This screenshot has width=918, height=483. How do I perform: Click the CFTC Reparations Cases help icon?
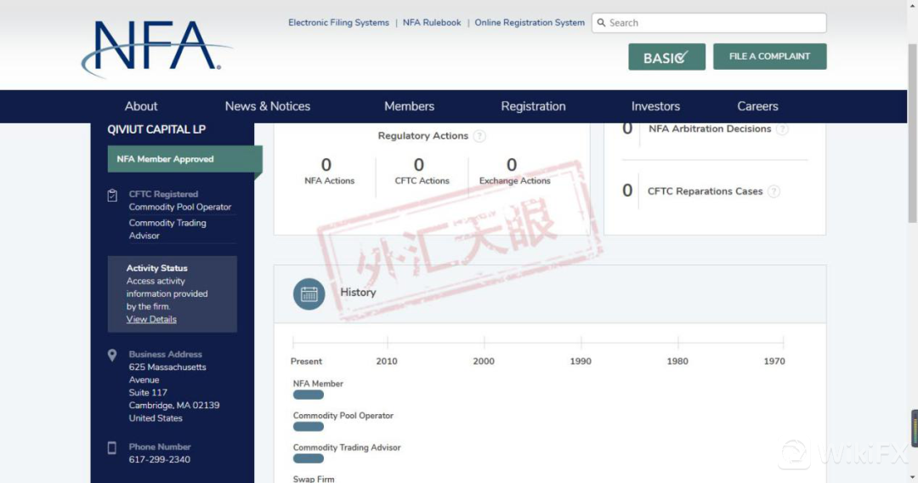(774, 191)
